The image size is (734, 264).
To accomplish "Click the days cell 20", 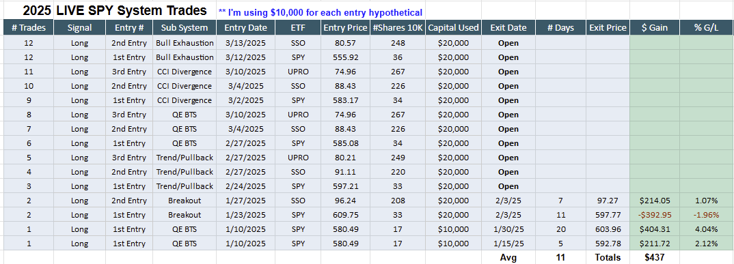I will (x=561, y=229).
